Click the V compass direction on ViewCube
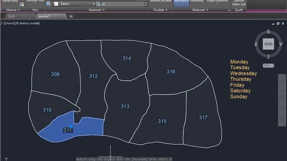This screenshot has height=161, width=287. tap(281, 44)
